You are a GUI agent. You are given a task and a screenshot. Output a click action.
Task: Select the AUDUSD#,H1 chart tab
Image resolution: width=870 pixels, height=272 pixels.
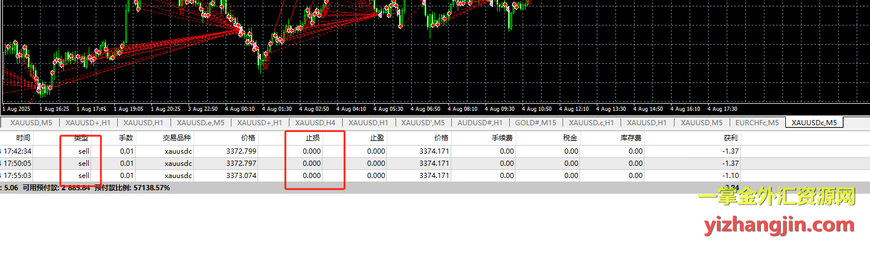tap(480, 122)
